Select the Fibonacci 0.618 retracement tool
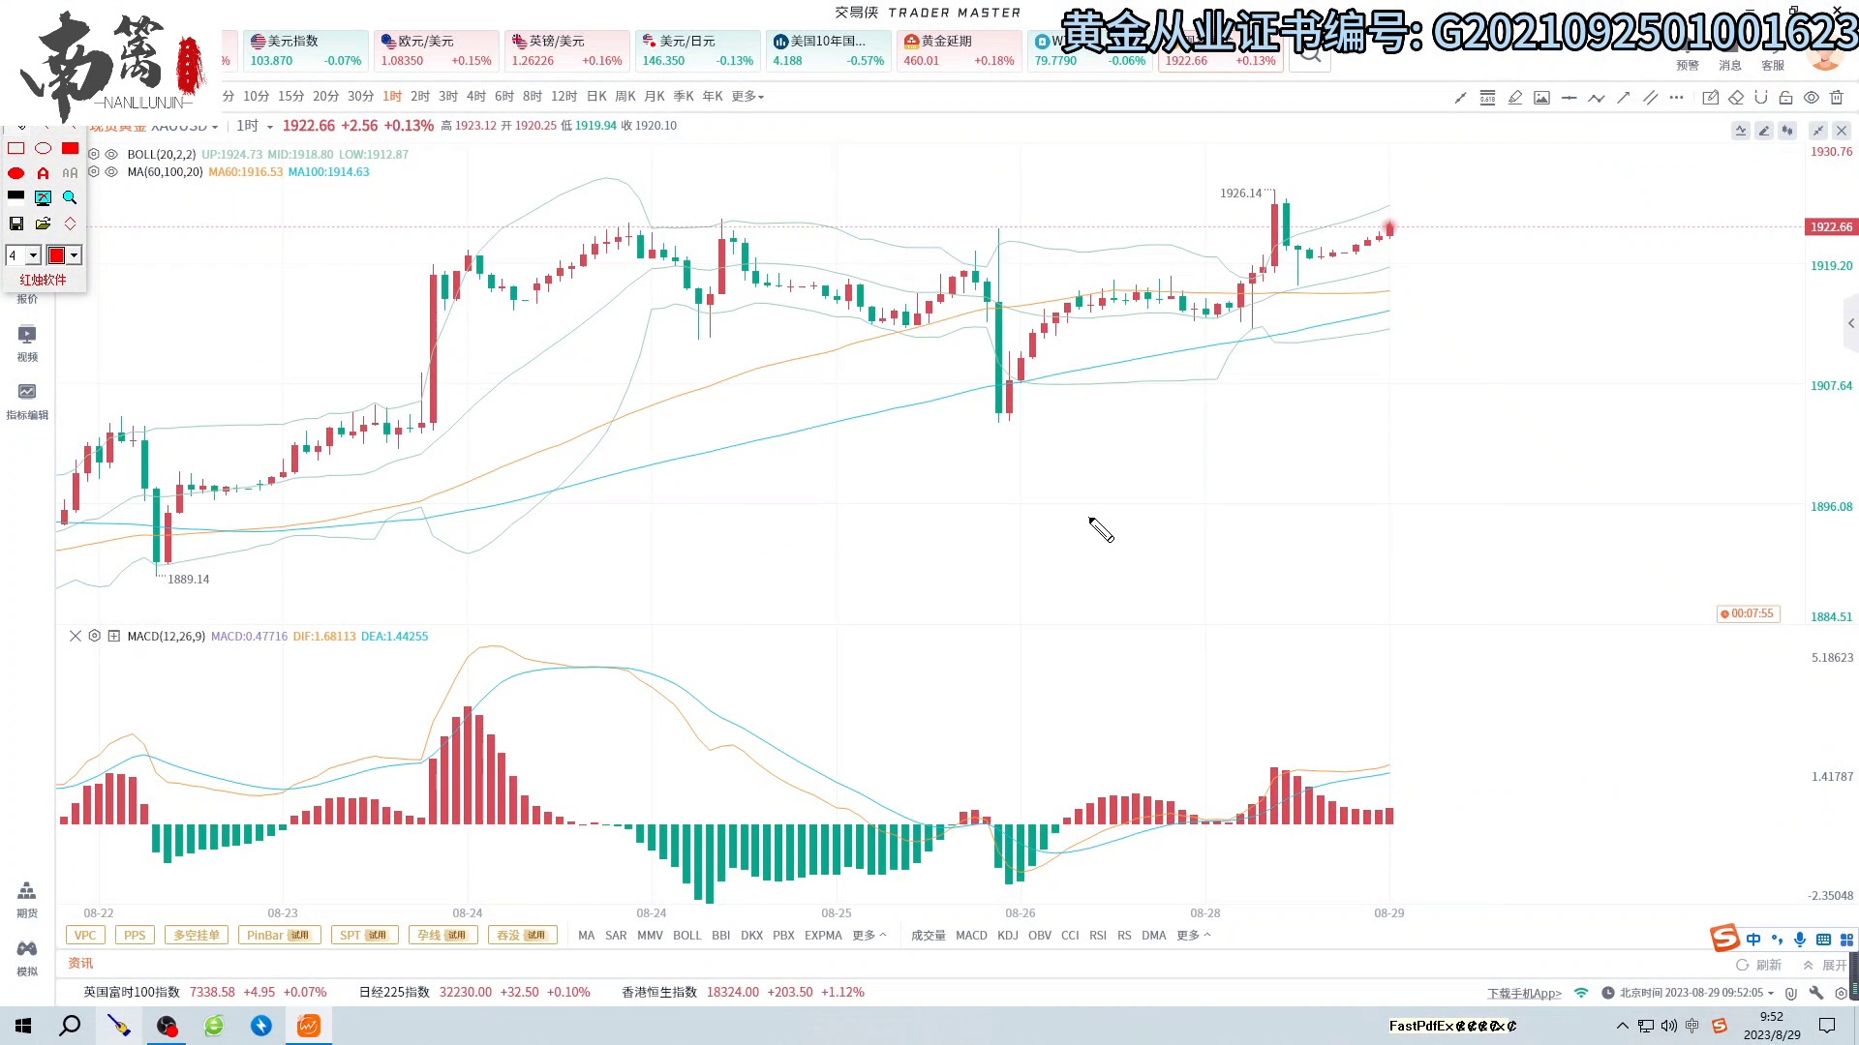The width and height of the screenshot is (1859, 1045). 1487,97
